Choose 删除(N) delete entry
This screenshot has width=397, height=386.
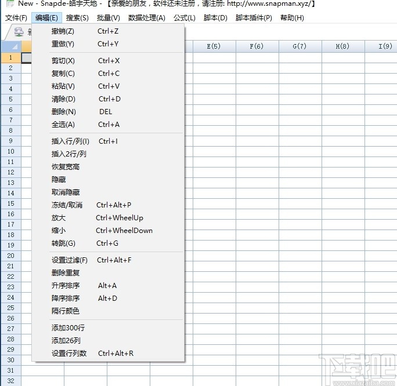coord(109,112)
